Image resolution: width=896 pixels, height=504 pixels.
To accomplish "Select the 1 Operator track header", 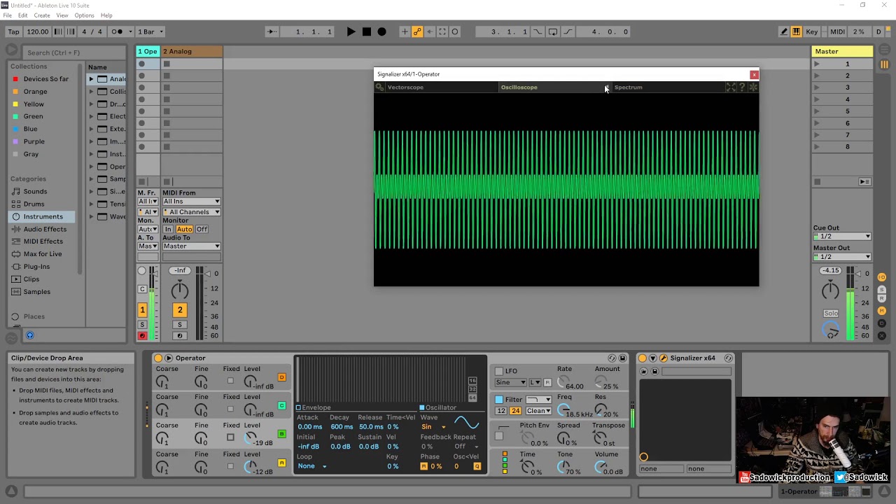I will tap(148, 51).
